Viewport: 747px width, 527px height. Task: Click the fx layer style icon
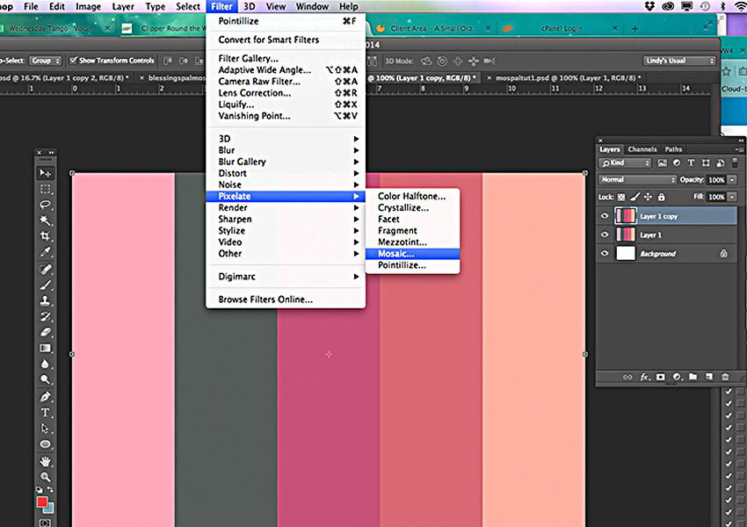pos(643,376)
